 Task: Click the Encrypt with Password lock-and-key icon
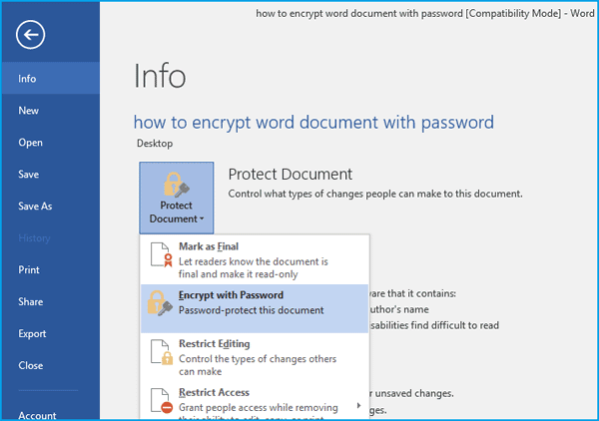pos(160,303)
